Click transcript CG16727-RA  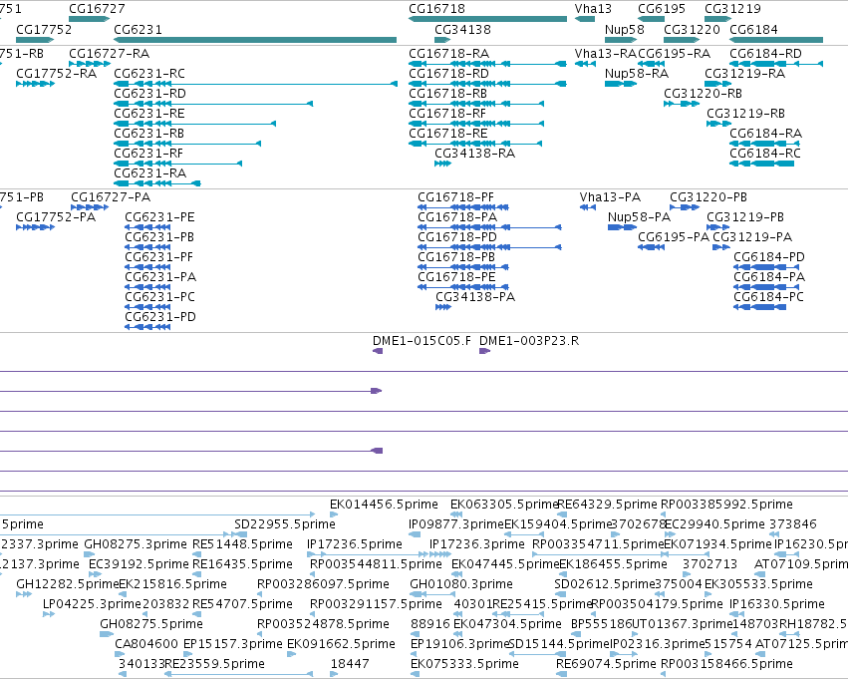(90, 64)
